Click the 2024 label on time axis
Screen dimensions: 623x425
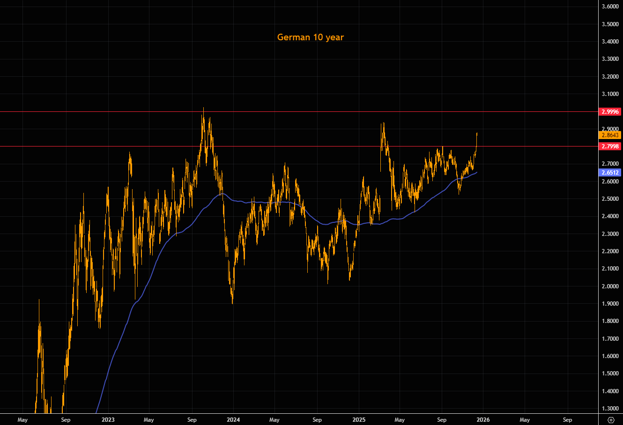point(233,420)
